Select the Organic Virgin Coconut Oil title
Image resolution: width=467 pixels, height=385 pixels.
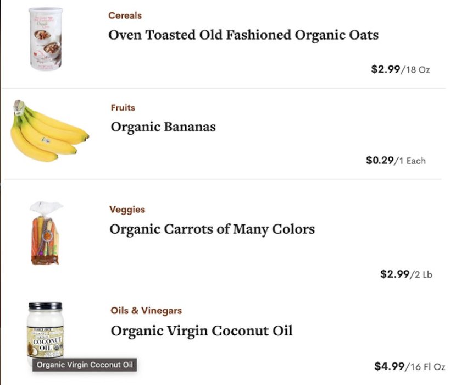coord(201,331)
